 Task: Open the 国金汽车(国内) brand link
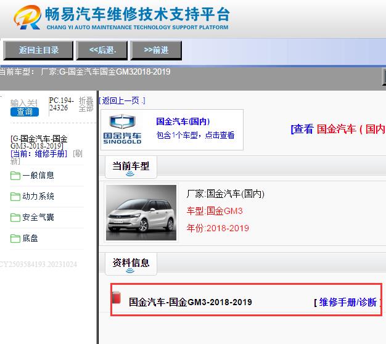[183, 121]
